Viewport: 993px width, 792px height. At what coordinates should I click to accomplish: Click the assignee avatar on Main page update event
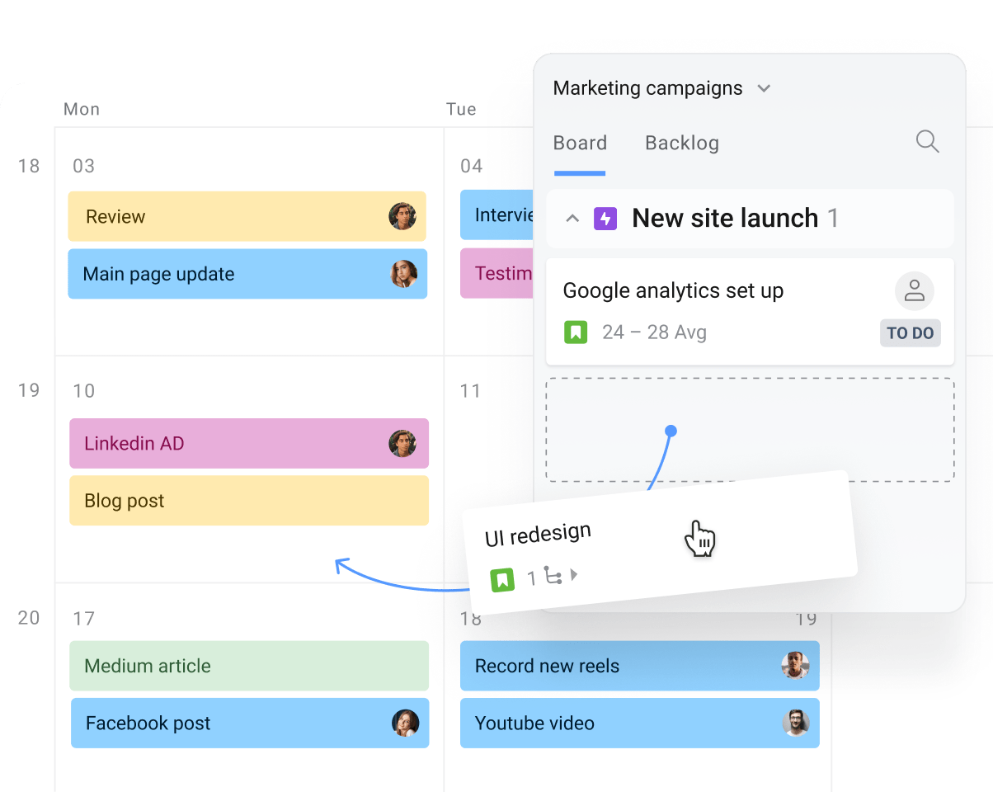click(x=404, y=274)
